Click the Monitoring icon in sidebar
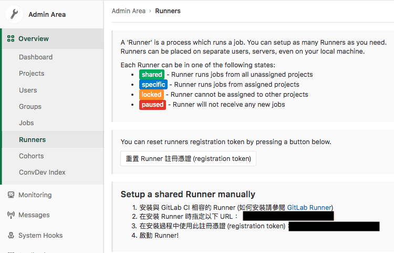394x253 pixels. click(11, 195)
